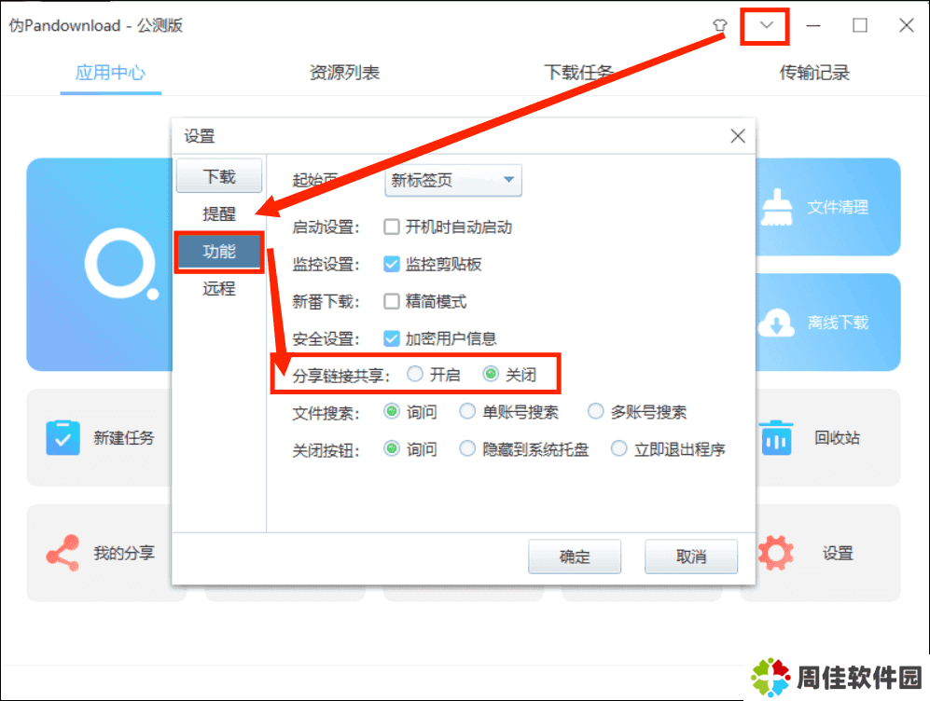930x701 pixels.
Task: Select 询问 radio for 文件搜索
Action: (x=392, y=411)
